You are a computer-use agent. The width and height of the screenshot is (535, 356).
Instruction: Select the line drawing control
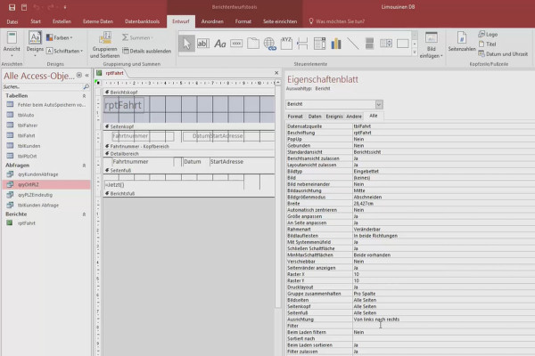click(x=353, y=44)
